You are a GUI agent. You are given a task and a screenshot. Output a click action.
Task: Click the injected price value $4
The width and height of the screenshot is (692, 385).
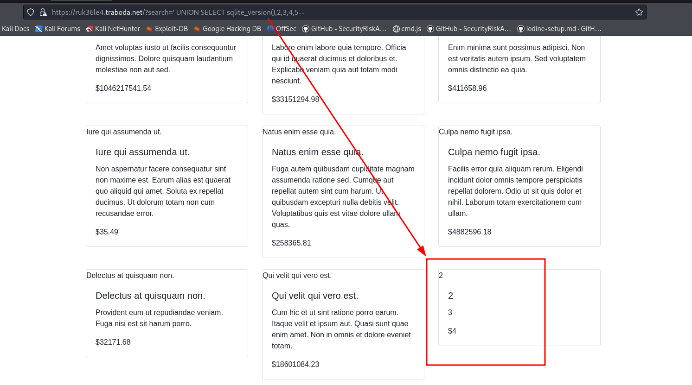point(452,331)
